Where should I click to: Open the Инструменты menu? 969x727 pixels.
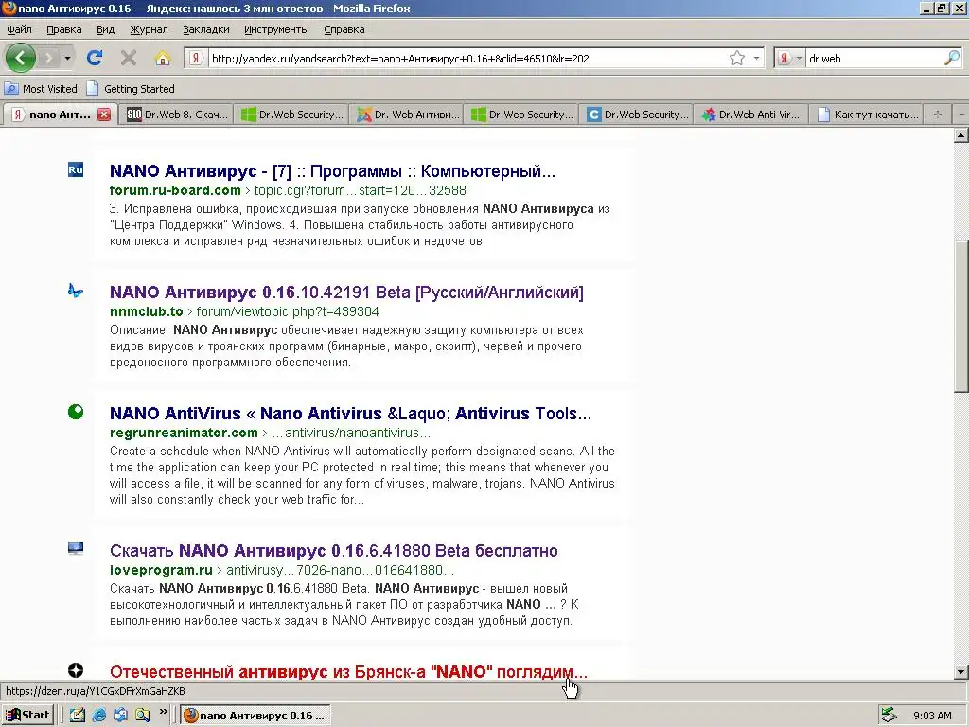[276, 29]
